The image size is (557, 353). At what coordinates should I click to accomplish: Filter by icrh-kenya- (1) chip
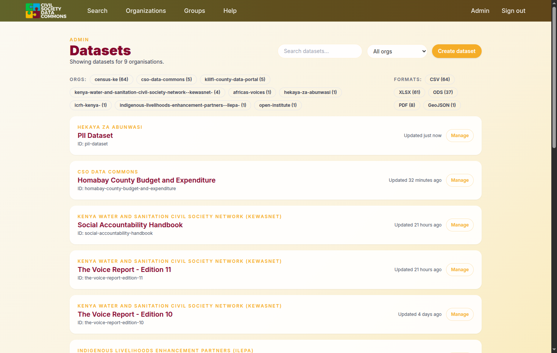(90, 105)
